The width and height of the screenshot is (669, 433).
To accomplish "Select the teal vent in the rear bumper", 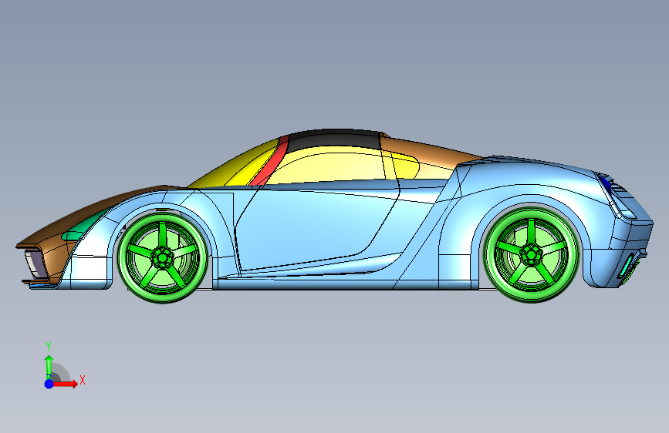I will [x=627, y=266].
